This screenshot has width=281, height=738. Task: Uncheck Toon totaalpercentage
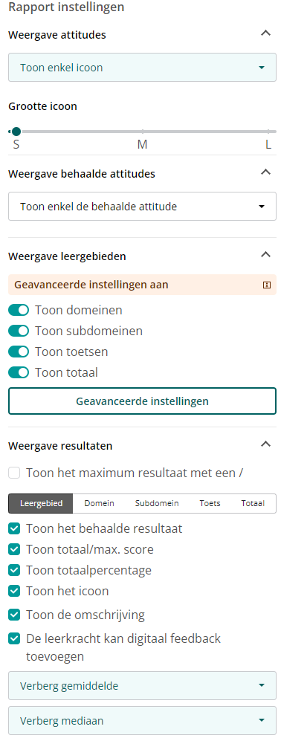pyautogui.click(x=14, y=571)
